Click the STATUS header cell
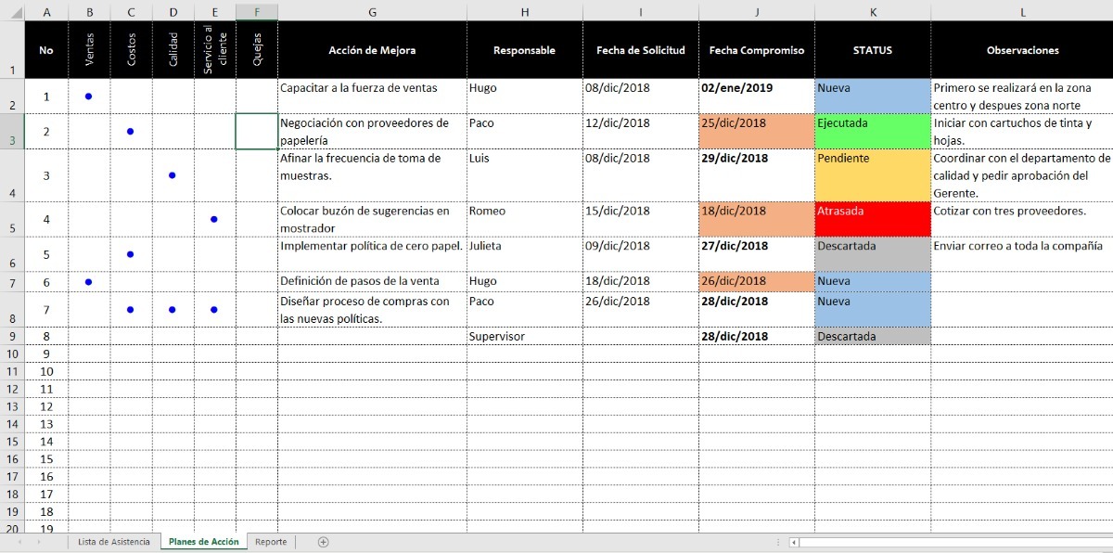The height and width of the screenshot is (553, 1113). coord(873,50)
